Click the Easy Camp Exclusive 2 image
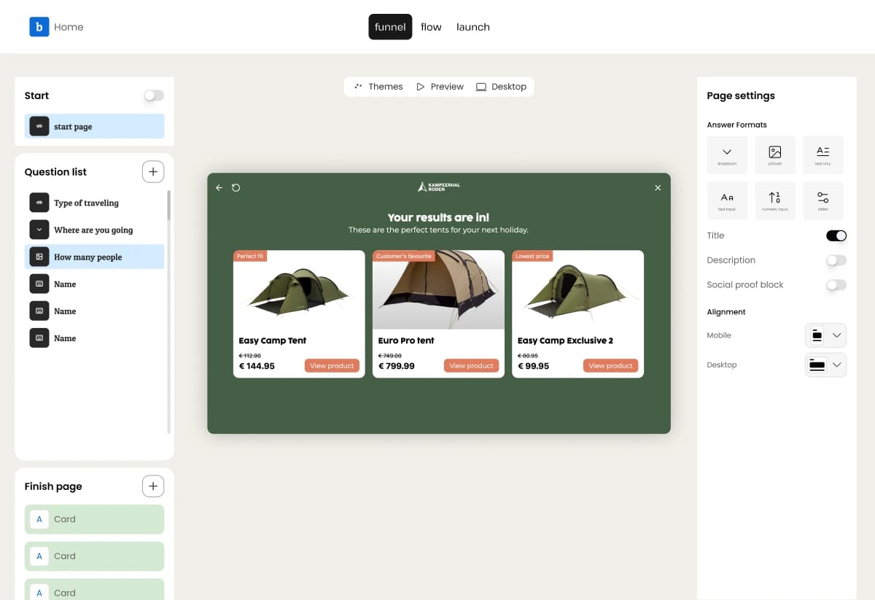875x600 pixels. tap(577, 289)
